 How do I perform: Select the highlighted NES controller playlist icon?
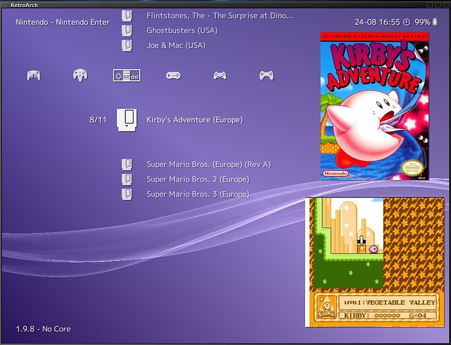pyautogui.click(x=127, y=75)
